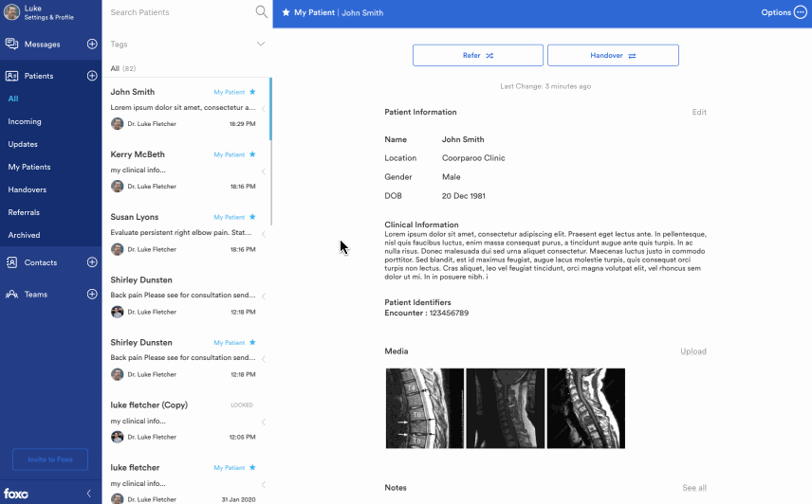Go to the Referrals list

click(x=24, y=212)
